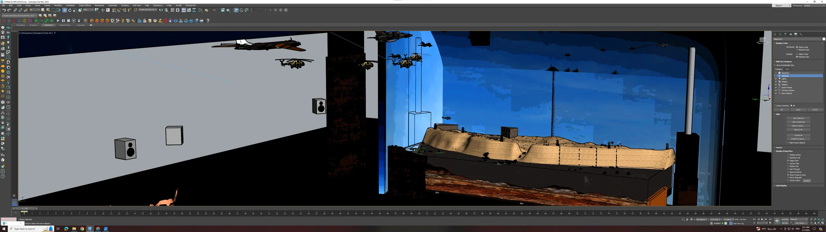This screenshot has height=232, width=826.
Task: Open the Utilities wrench tab in the command panel
Action: tap(801, 34)
